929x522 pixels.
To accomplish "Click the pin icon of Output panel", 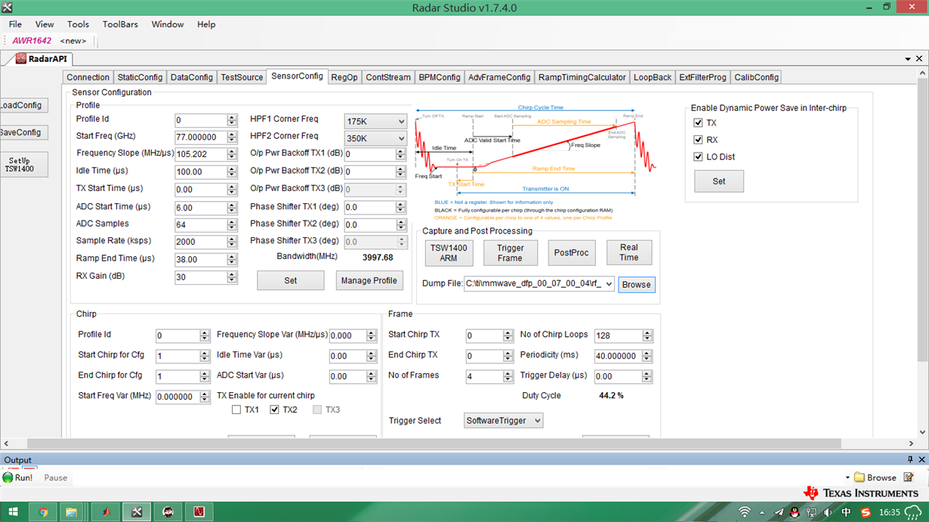I will click(909, 459).
